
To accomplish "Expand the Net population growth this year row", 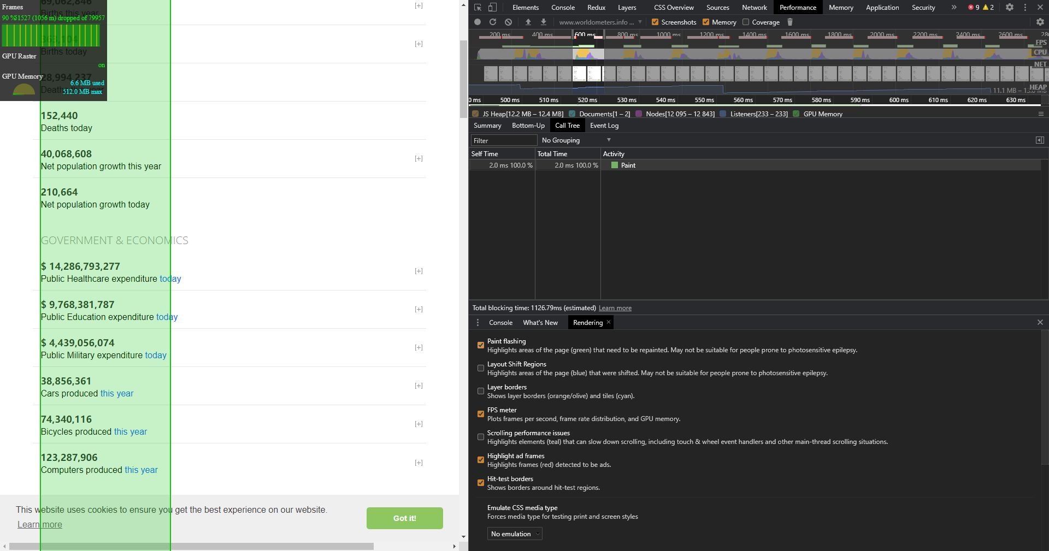I will tap(419, 158).
